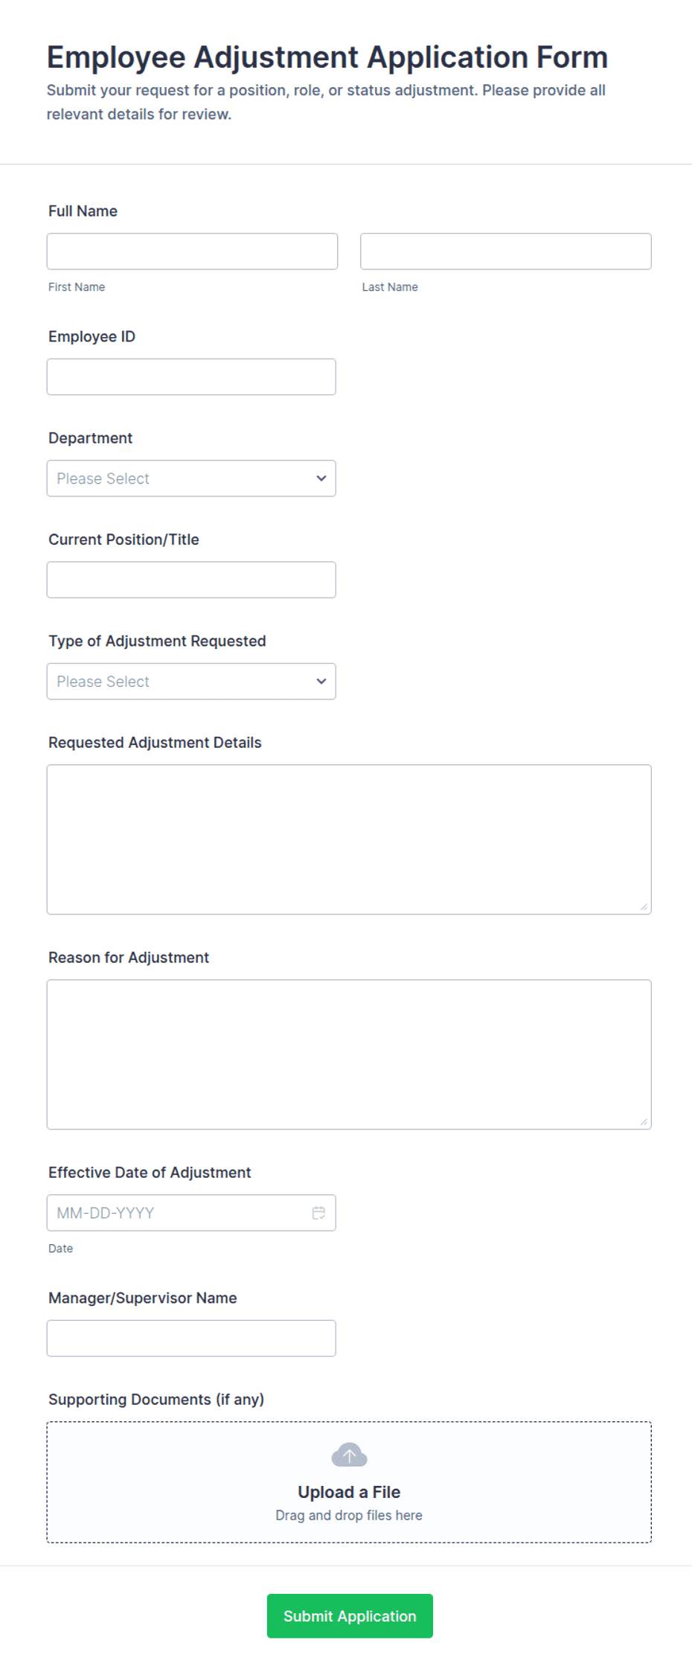This screenshot has width=692, height=1675.
Task: Select the Manager/Supervisor Name field
Action: click(x=191, y=1339)
